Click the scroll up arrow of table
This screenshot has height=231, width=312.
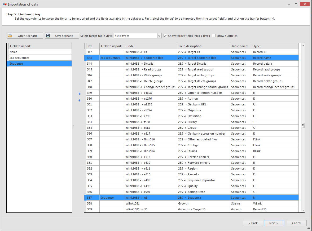coord(303,45)
